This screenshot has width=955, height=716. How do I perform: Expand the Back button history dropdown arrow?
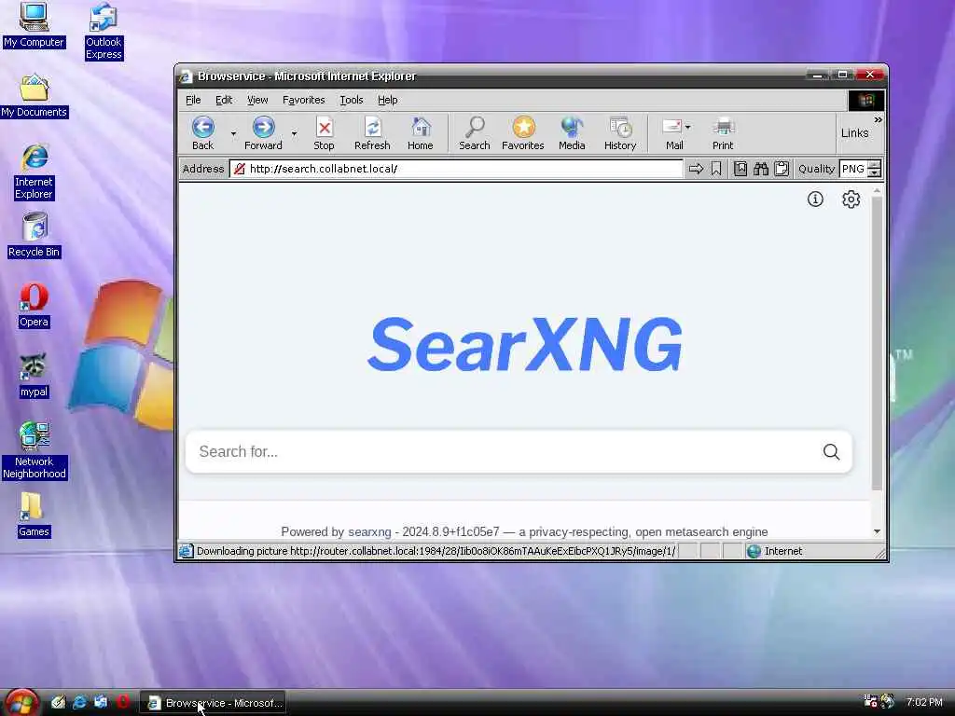click(x=233, y=133)
